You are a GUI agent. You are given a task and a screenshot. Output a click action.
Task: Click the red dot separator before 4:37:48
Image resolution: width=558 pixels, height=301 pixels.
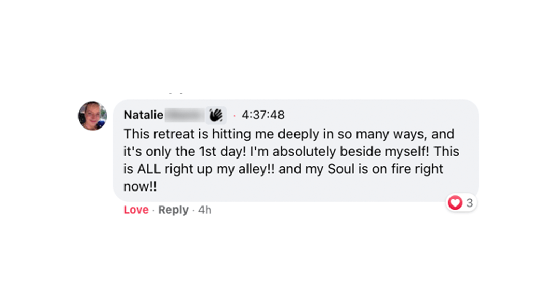tap(234, 116)
